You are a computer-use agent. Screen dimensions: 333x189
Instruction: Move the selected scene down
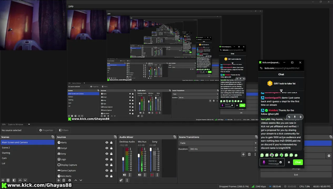(25, 180)
